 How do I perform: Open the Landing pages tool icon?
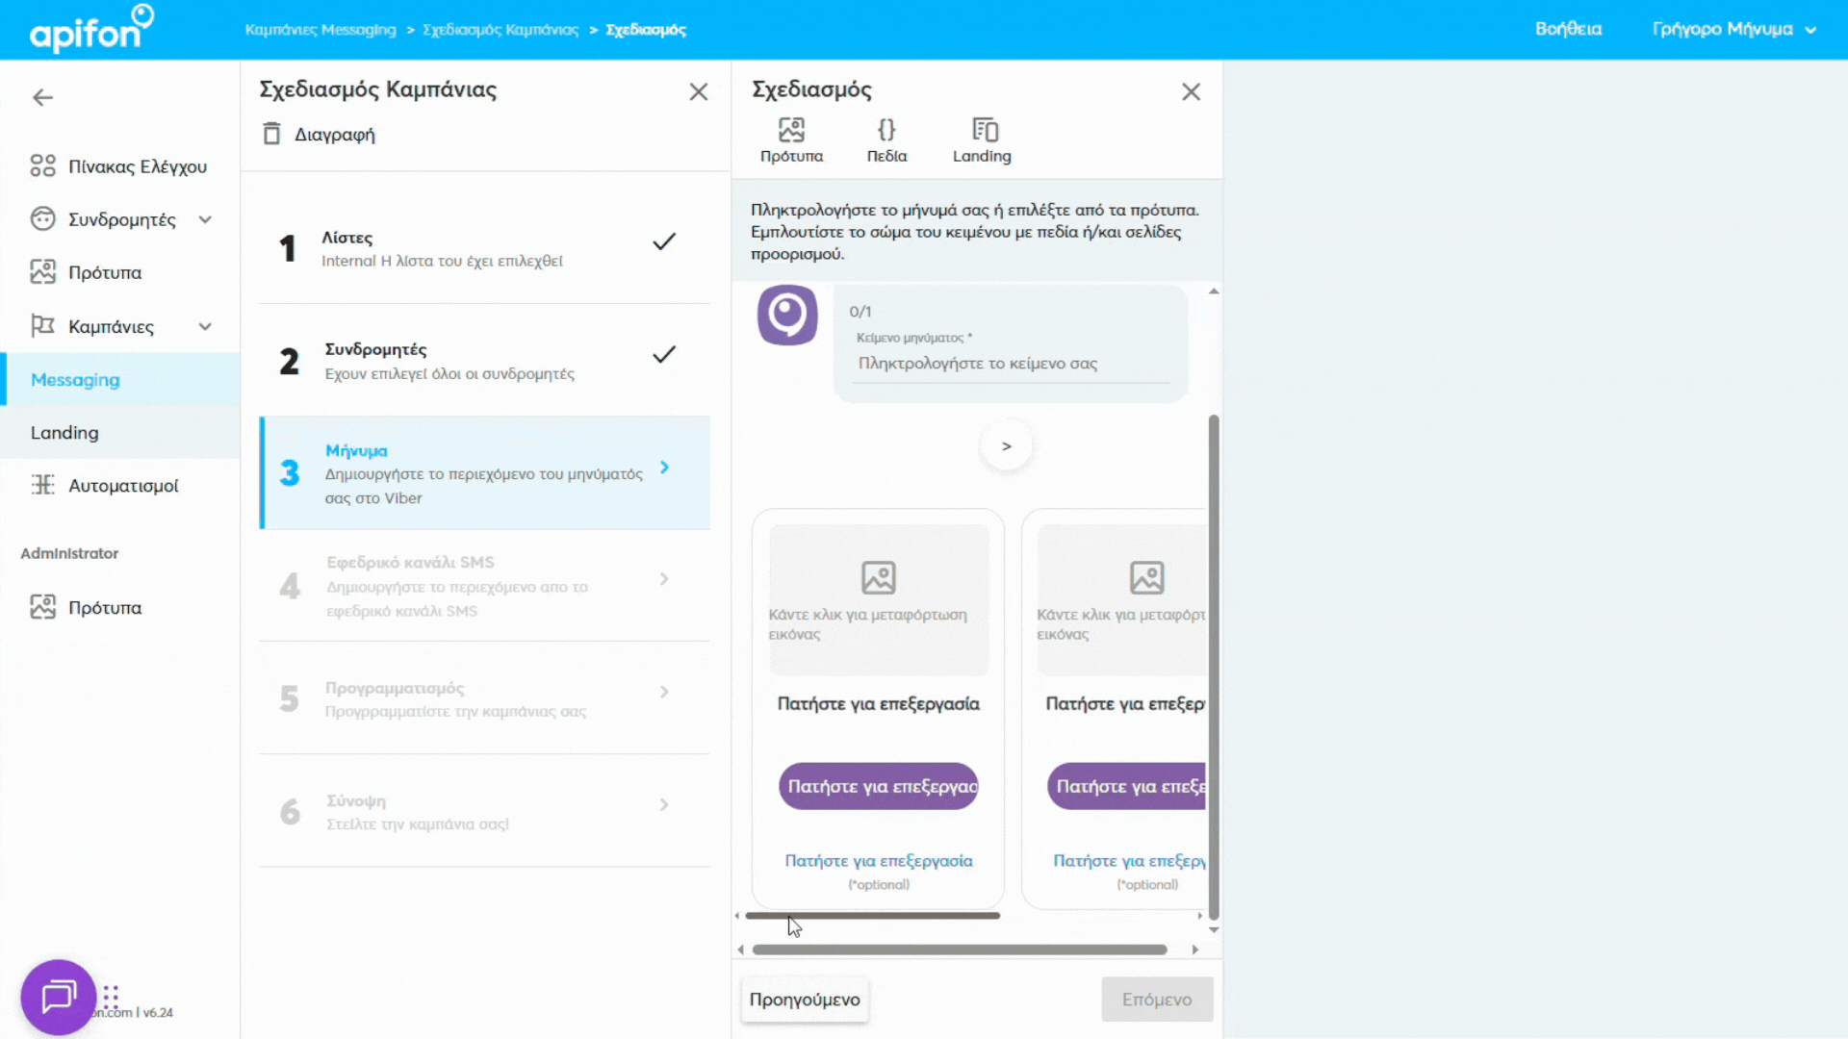(985, 130)
